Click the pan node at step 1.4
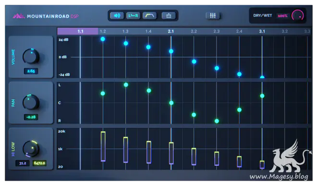Image resolution: width=317 pixels, height=185 pixels. pyautogui.click(x=149, y=91)
